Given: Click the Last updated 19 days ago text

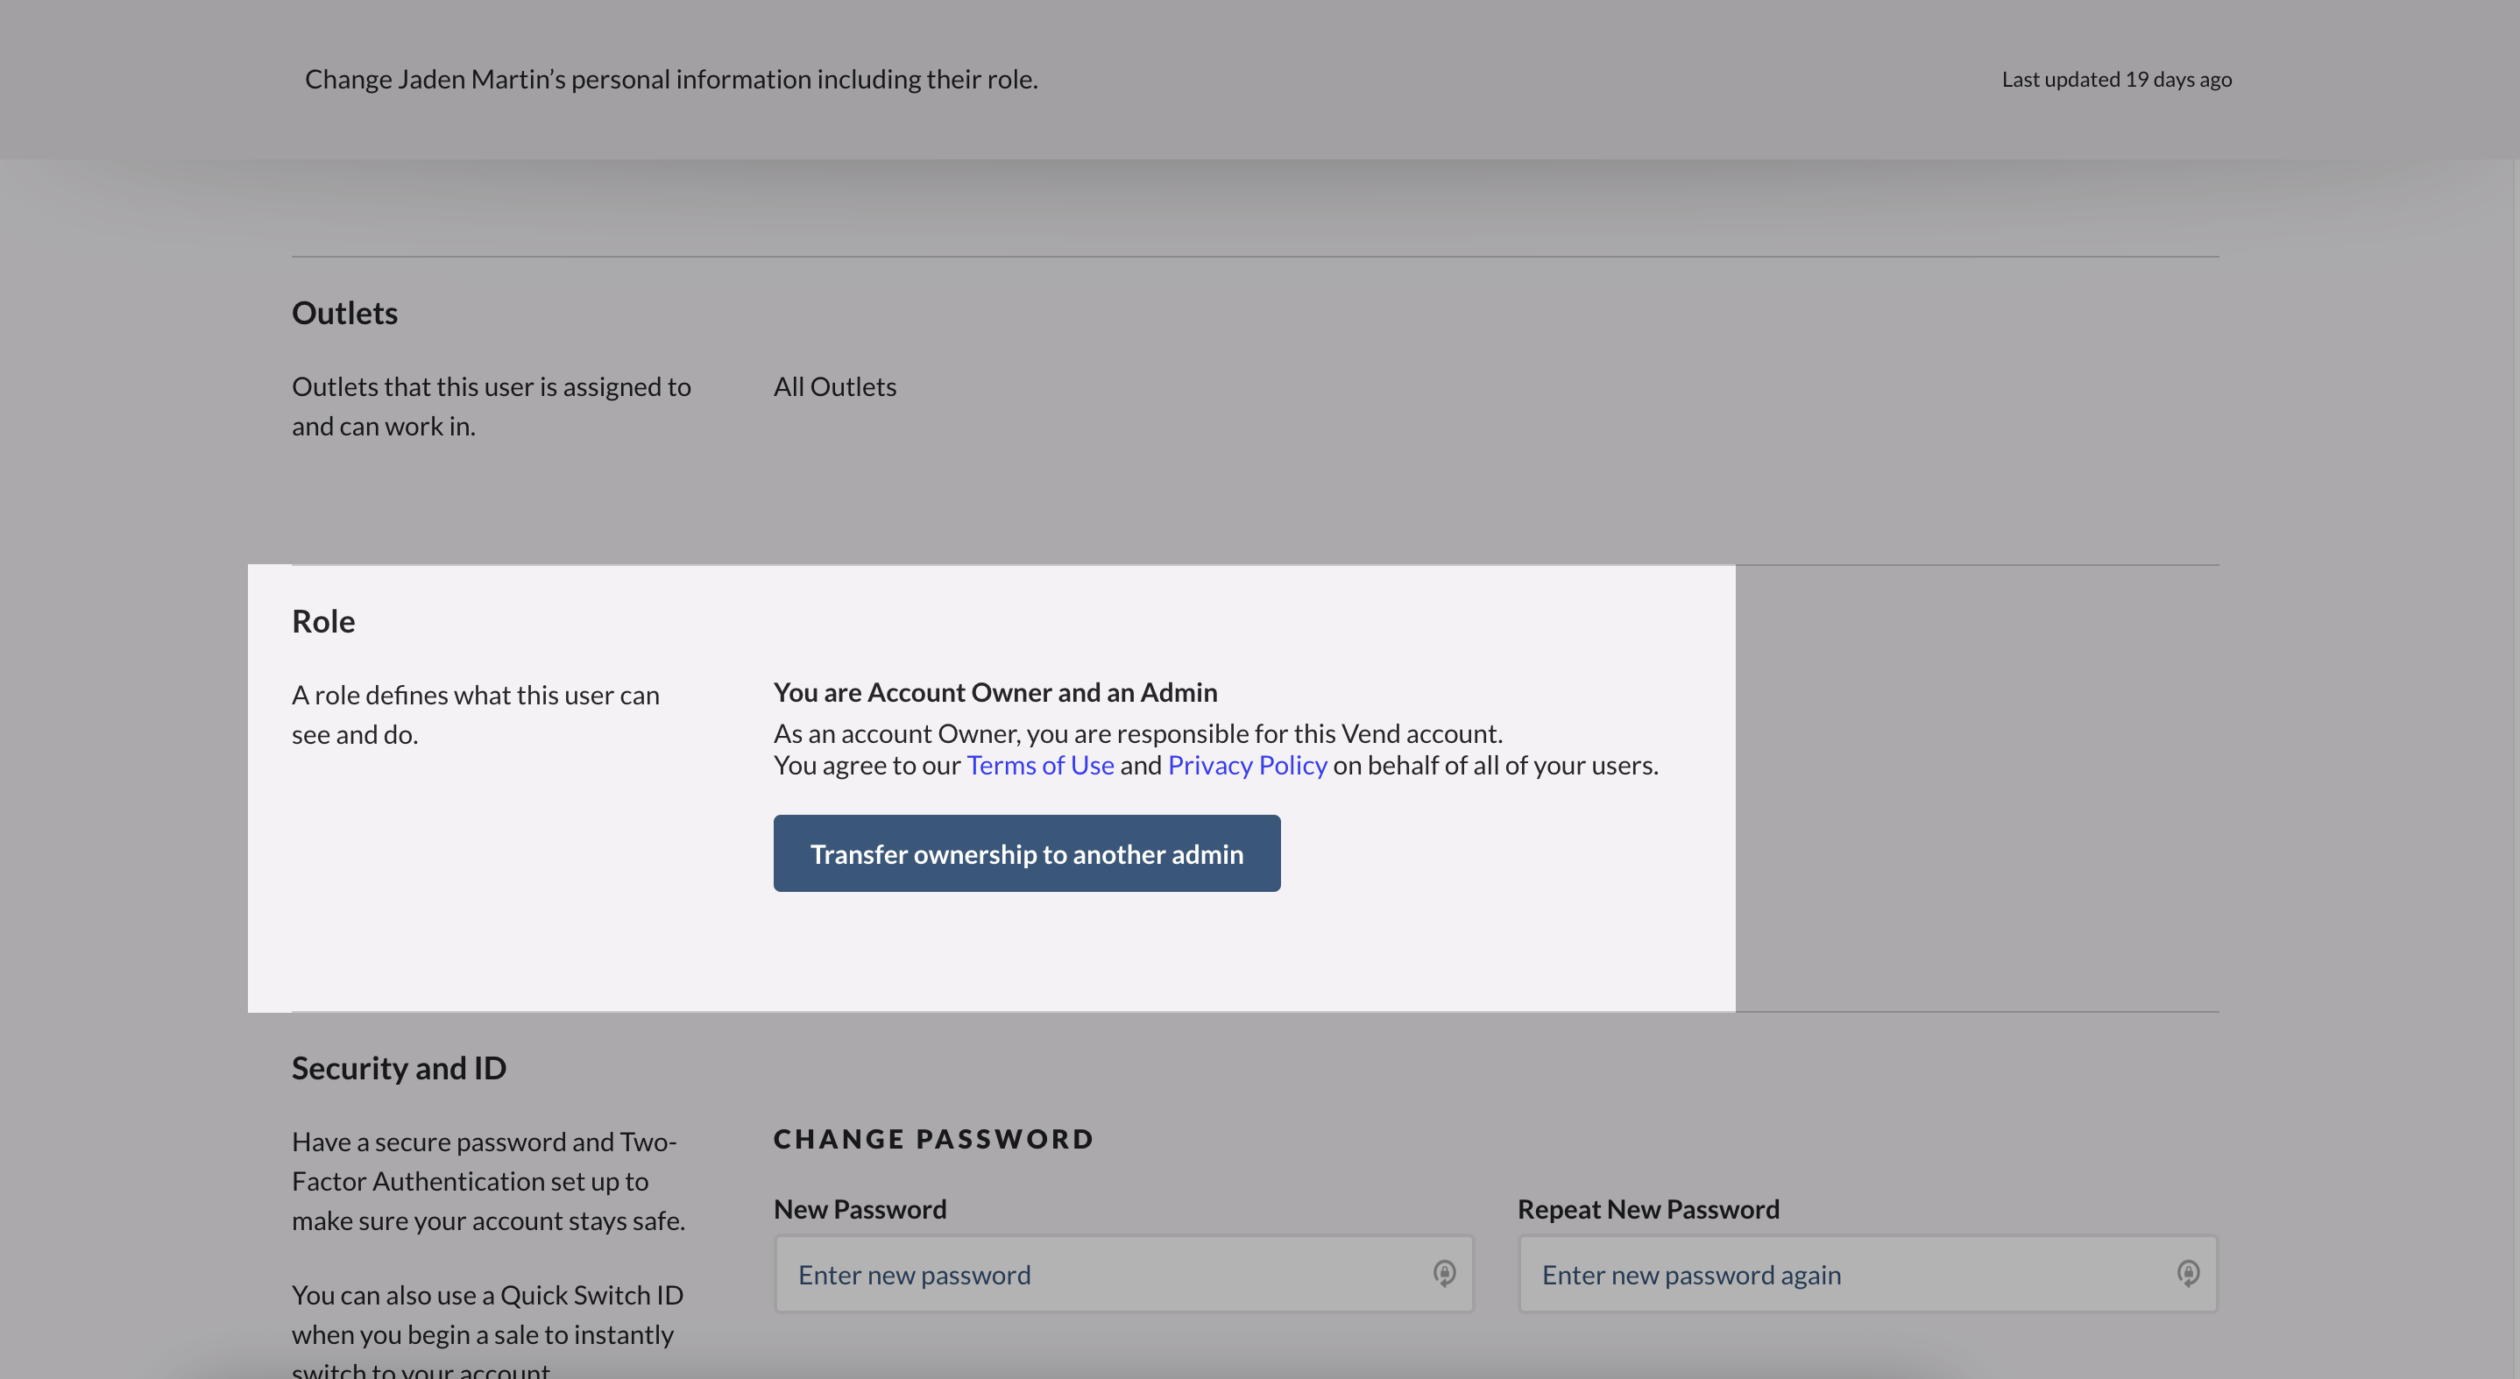Looking at the screenshot, I should [x=2116, y=79].
